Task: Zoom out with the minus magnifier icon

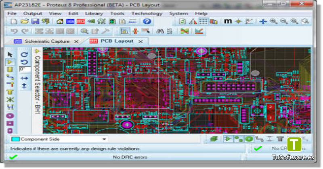Action: click(284, 21)
